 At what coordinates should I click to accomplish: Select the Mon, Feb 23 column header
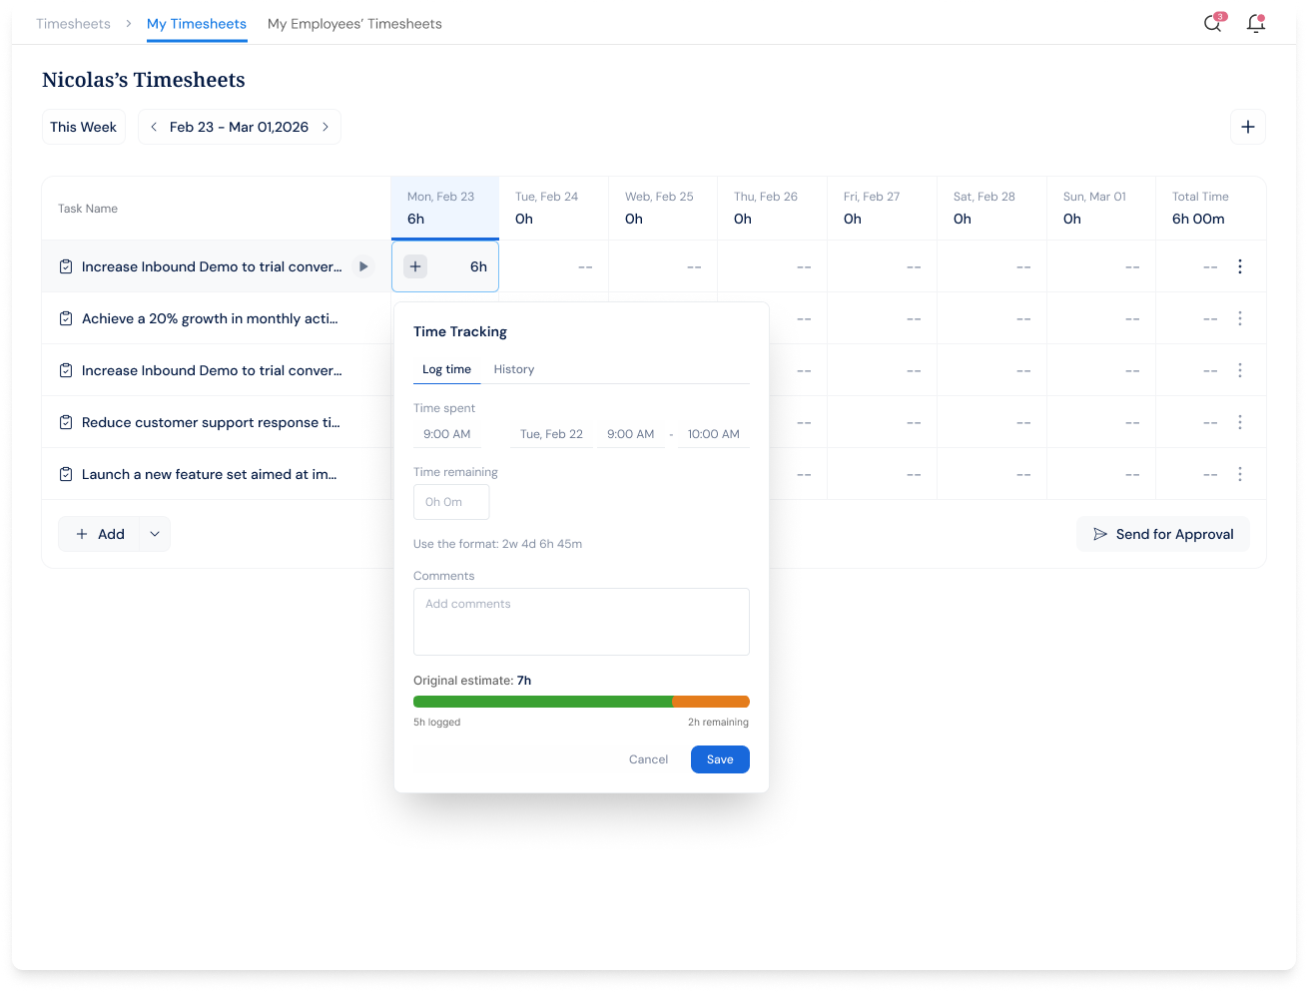445,208
